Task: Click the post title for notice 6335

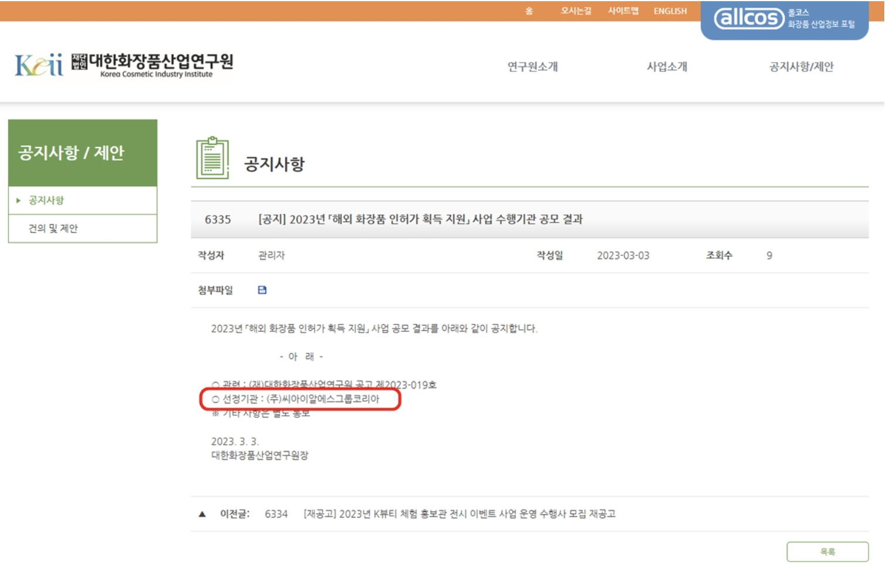Action: click(x=420, y=220)
